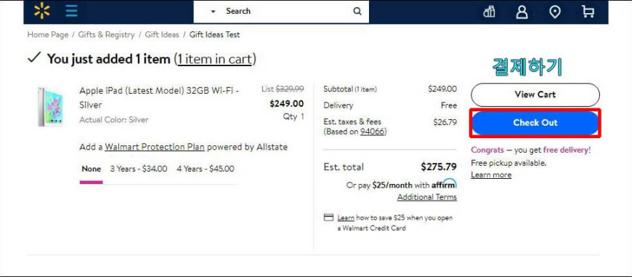Image resolution: width=632 pixels, height=277 pixels.
Task: Click the 94066 zip code link
Action: (373, 132)
